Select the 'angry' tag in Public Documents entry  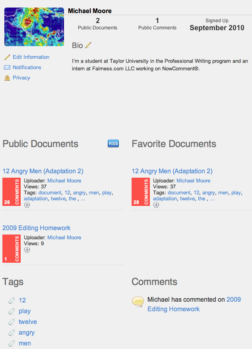tap(79, 193)
